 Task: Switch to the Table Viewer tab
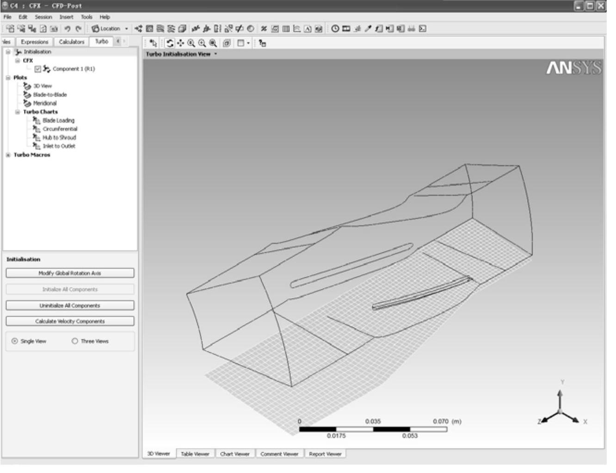coord(195,454)
